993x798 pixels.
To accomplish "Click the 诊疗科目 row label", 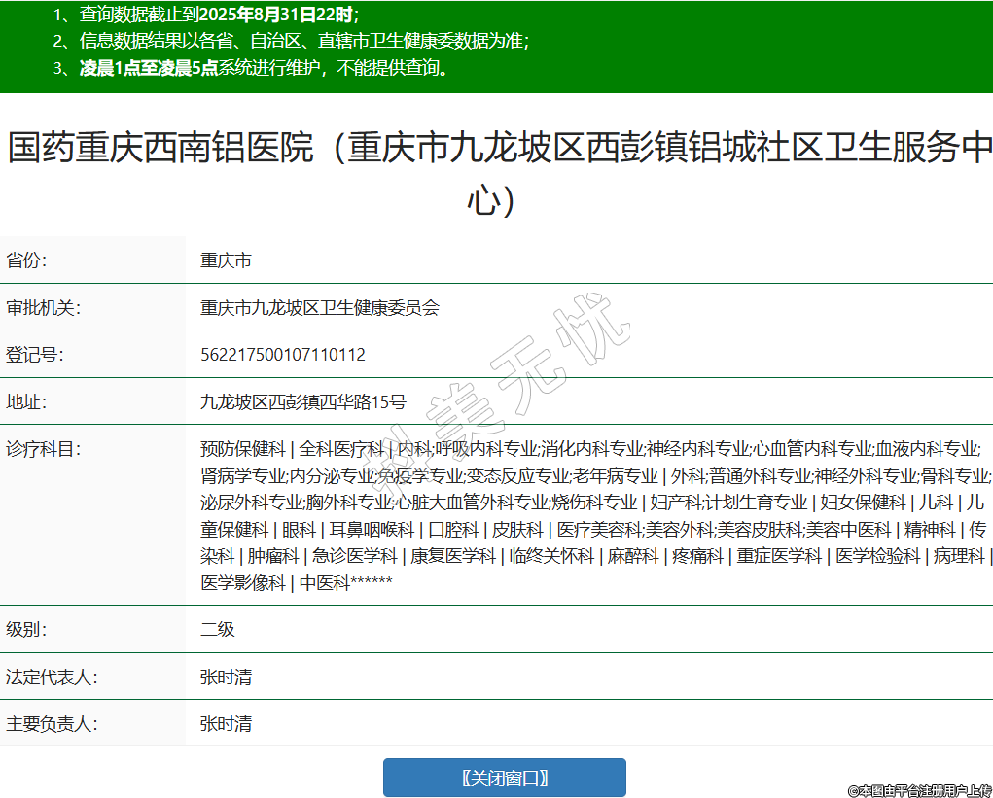I will pos(43,449).
